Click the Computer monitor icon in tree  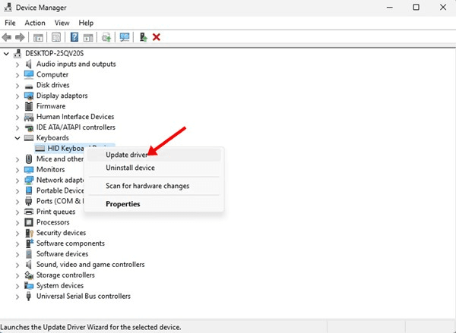point(29,74)
